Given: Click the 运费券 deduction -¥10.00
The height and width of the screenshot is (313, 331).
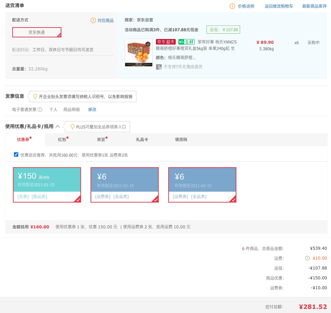Looking at the screenshot, I should click(x=319, y=288).
